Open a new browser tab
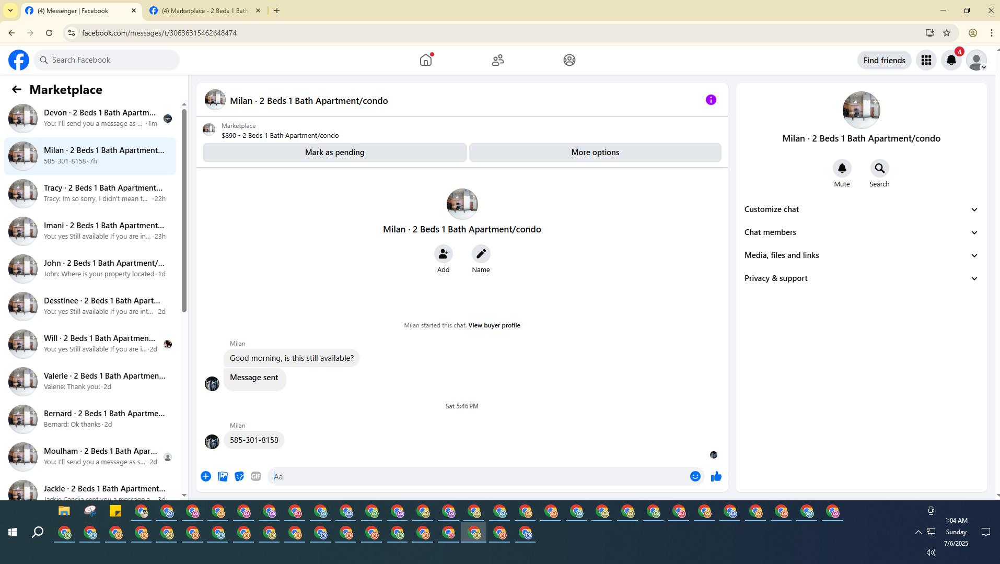 pyautogui.click(x=277, y=10)
